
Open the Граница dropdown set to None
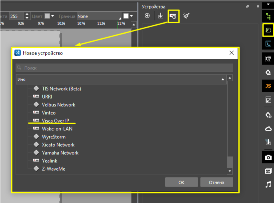[x=99, y=16]
